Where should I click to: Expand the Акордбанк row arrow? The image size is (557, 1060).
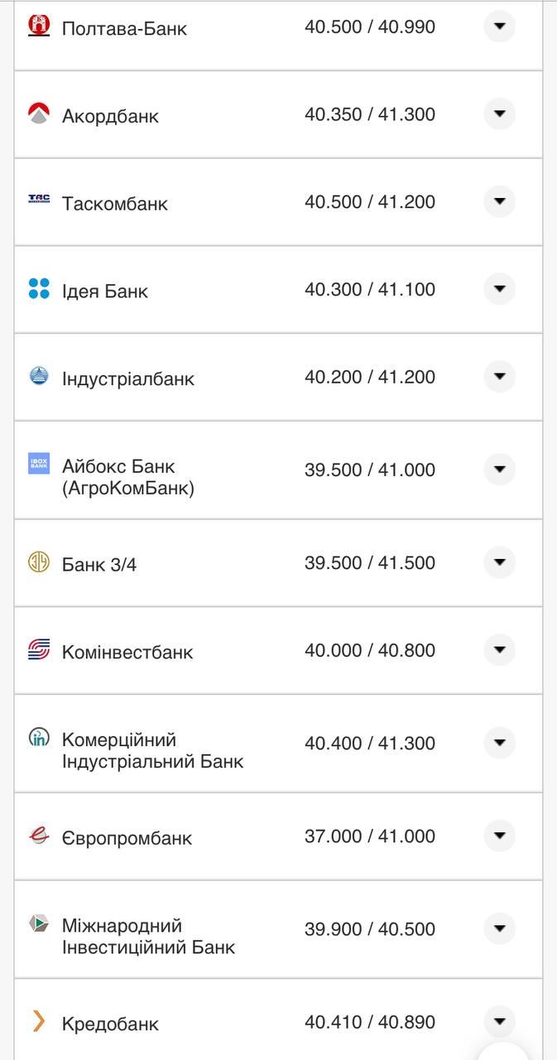pyautogui.click(x=499, y=114)
